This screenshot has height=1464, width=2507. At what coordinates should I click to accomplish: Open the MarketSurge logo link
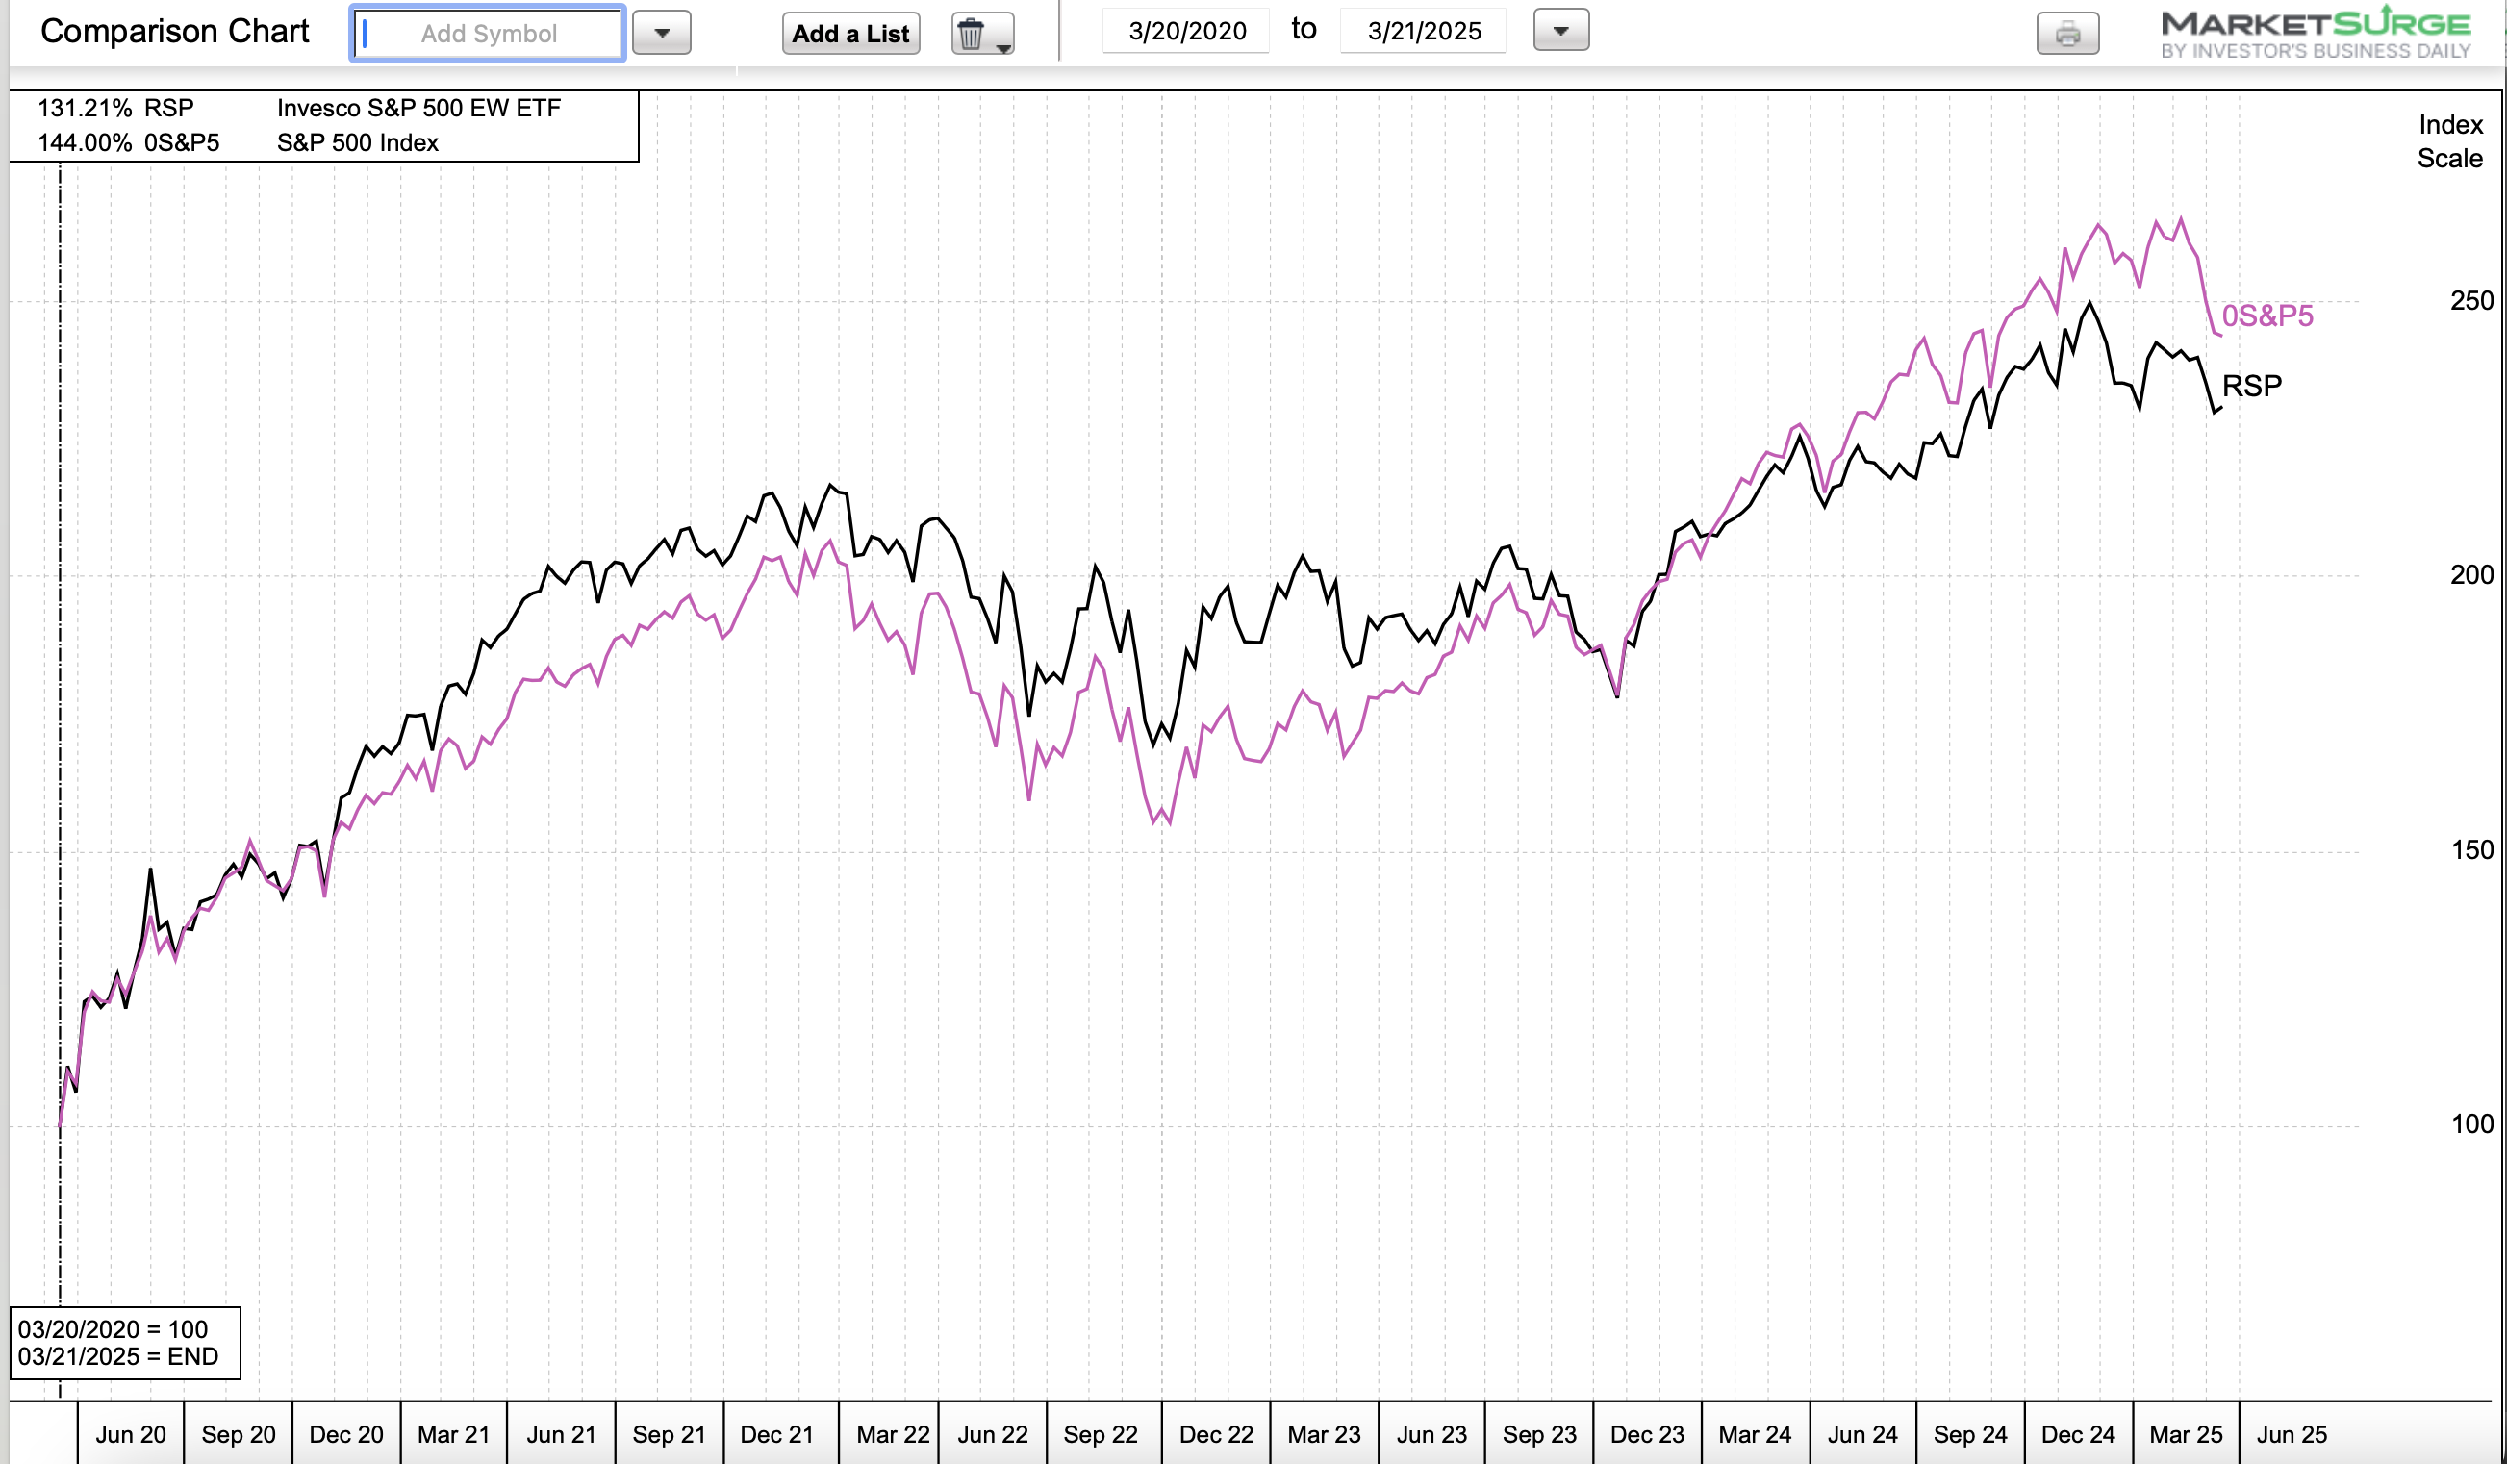[x=2316, y=34]
